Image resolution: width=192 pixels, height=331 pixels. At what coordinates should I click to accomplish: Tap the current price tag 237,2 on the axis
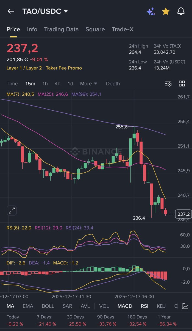point(183,214)
